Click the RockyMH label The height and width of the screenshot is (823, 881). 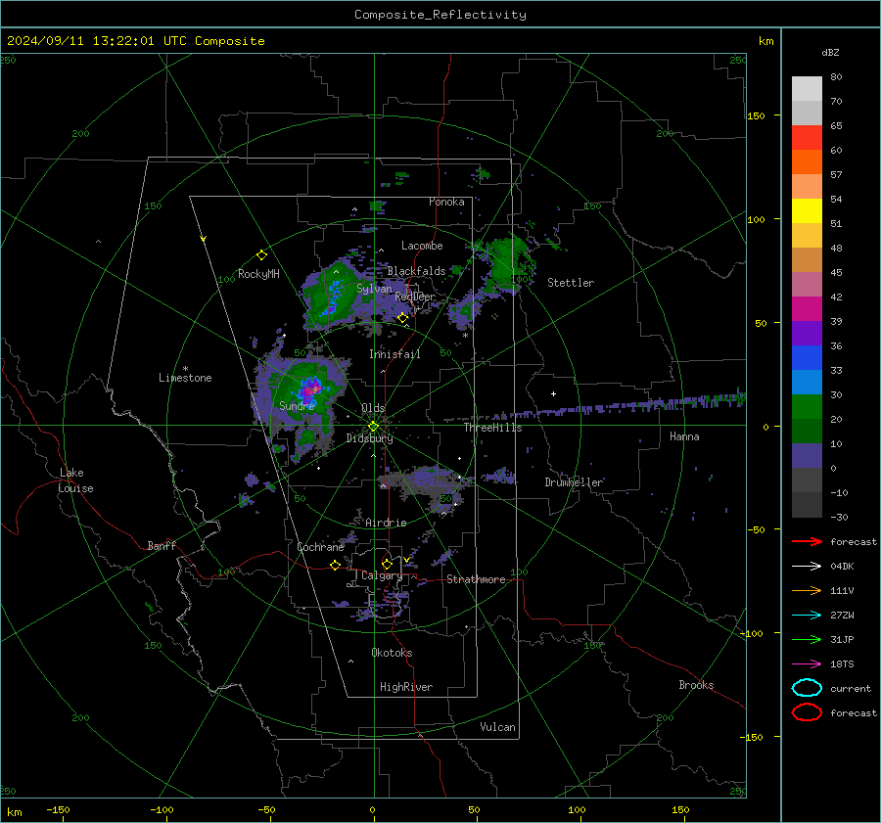coord(258,274)
